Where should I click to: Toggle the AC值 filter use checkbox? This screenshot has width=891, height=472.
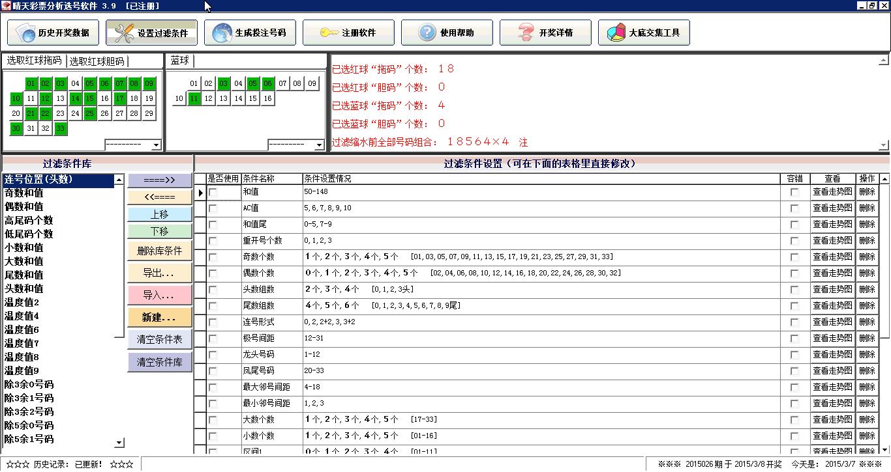click(x=213, y=208)
